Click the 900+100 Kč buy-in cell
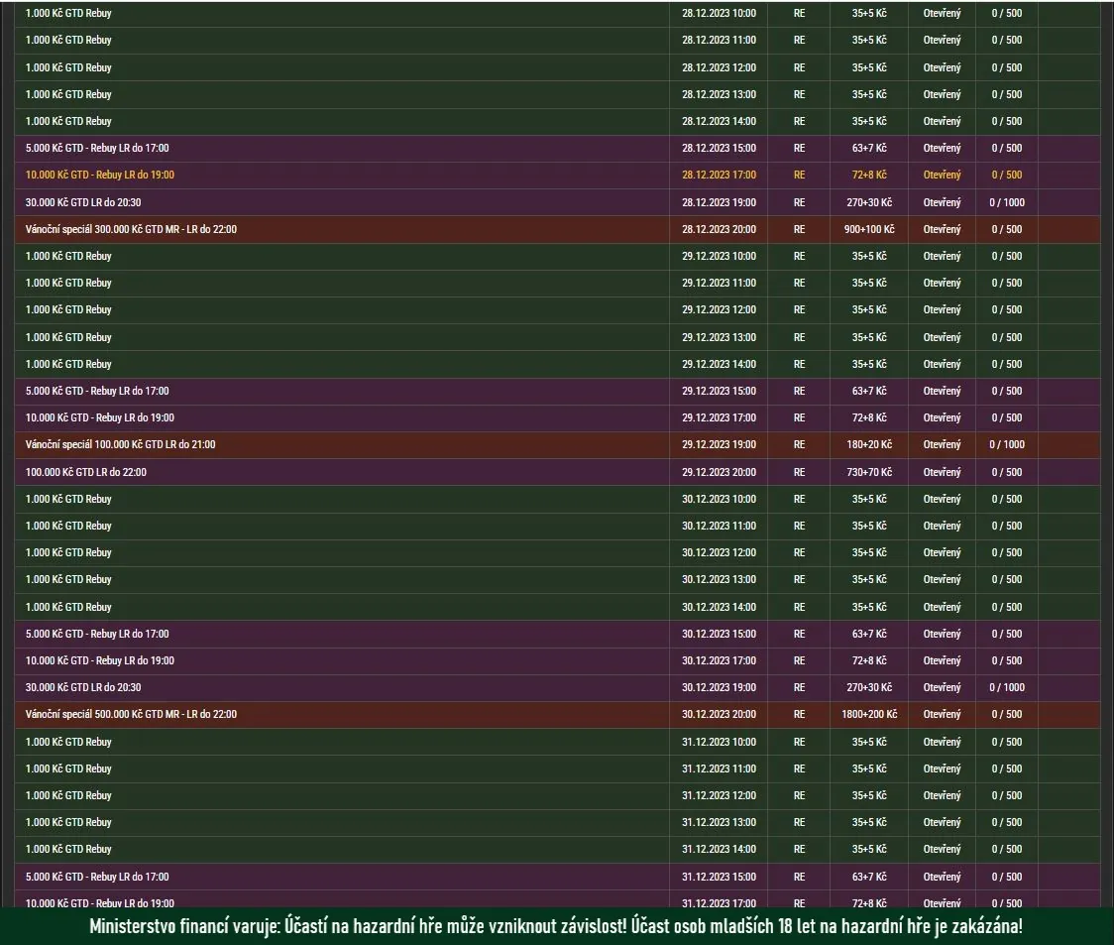 (869, 229)
